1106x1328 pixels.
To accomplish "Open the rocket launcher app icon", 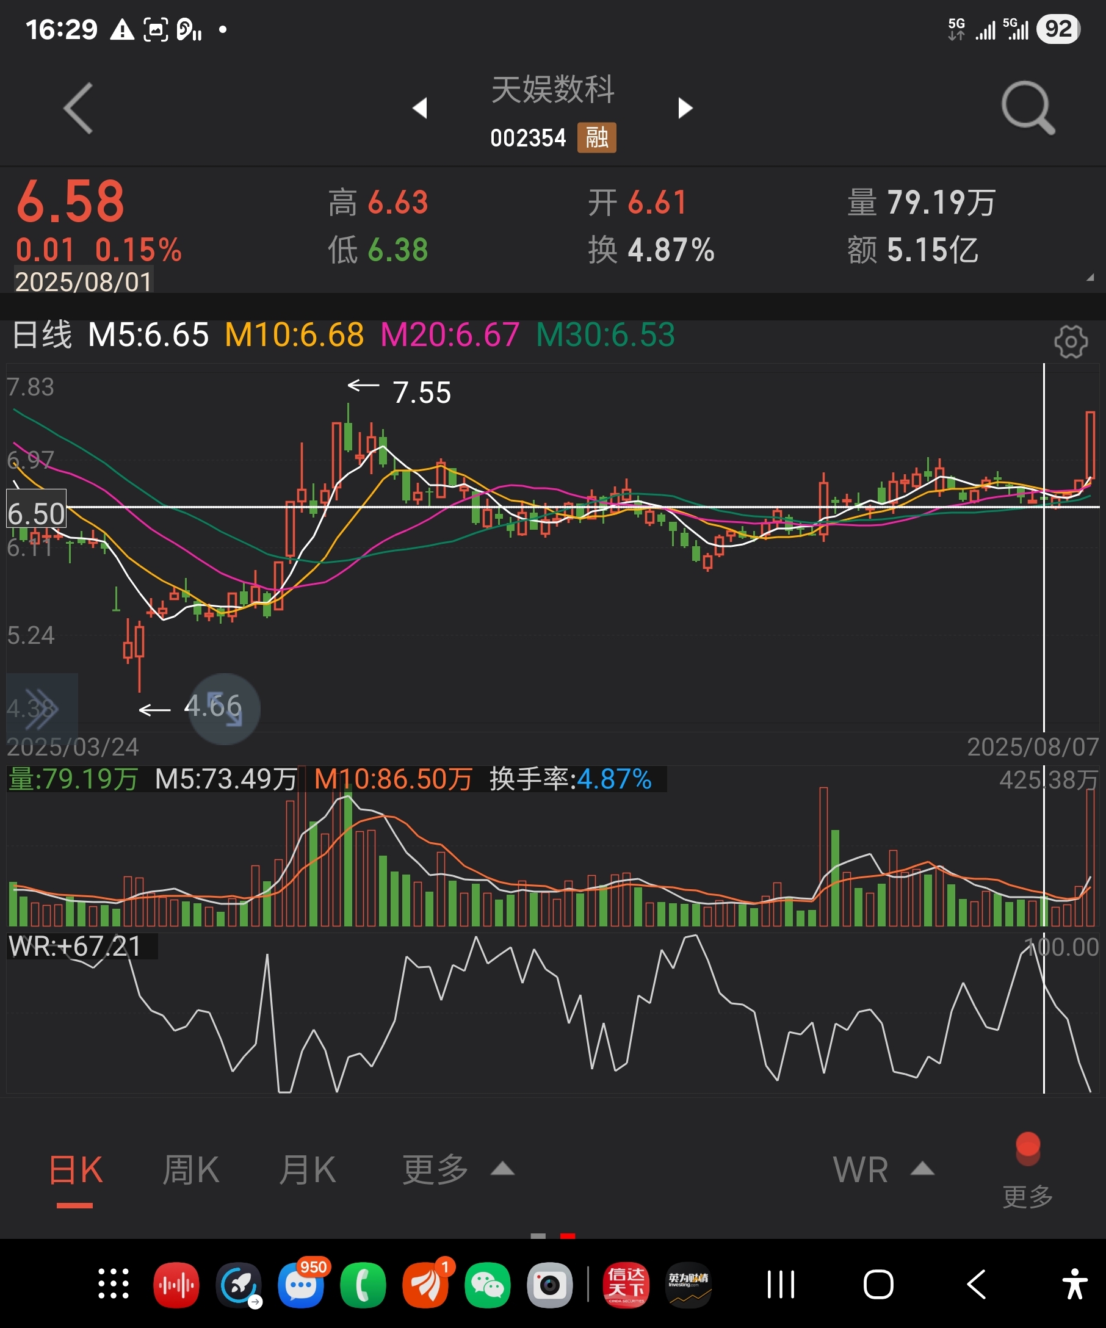I will pos(239,1285).
